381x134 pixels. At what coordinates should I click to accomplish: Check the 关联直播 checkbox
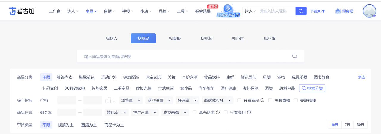point(270,100)
